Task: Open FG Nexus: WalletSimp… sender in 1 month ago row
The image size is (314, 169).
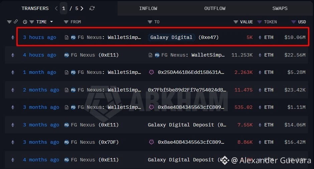Action: 109,72
